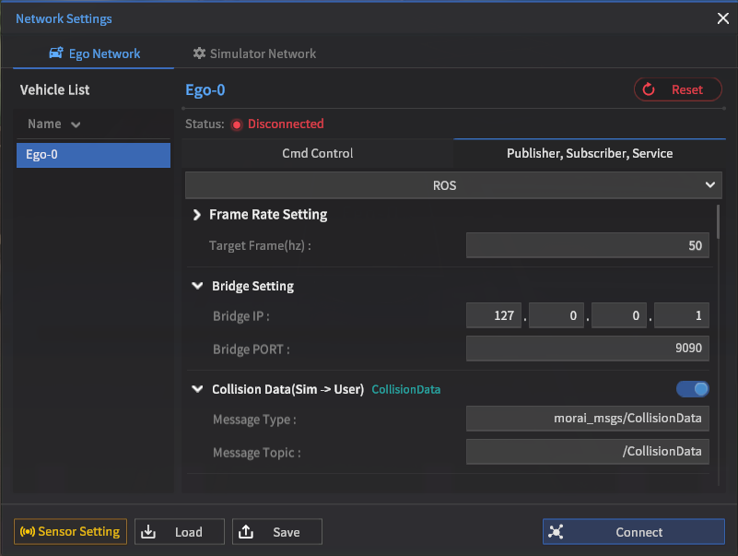Screen dimensions: 738x556
Task: Sort the vehicle list by Name
Action: pos(53,124)
